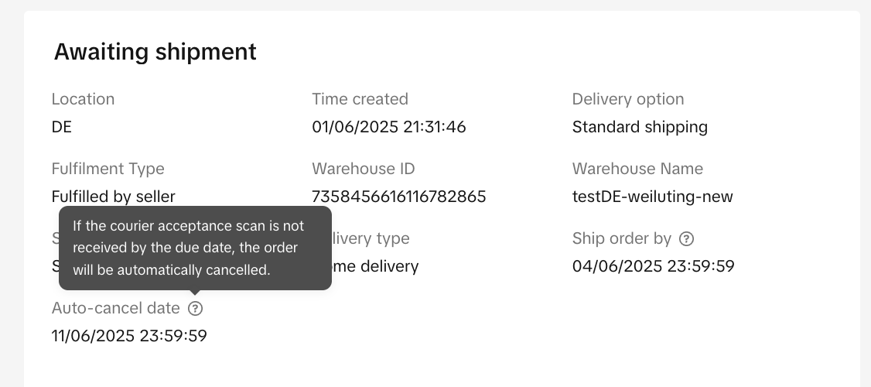Click the Delivery option label
Screen dimensions: 871x387
point(628,99)
